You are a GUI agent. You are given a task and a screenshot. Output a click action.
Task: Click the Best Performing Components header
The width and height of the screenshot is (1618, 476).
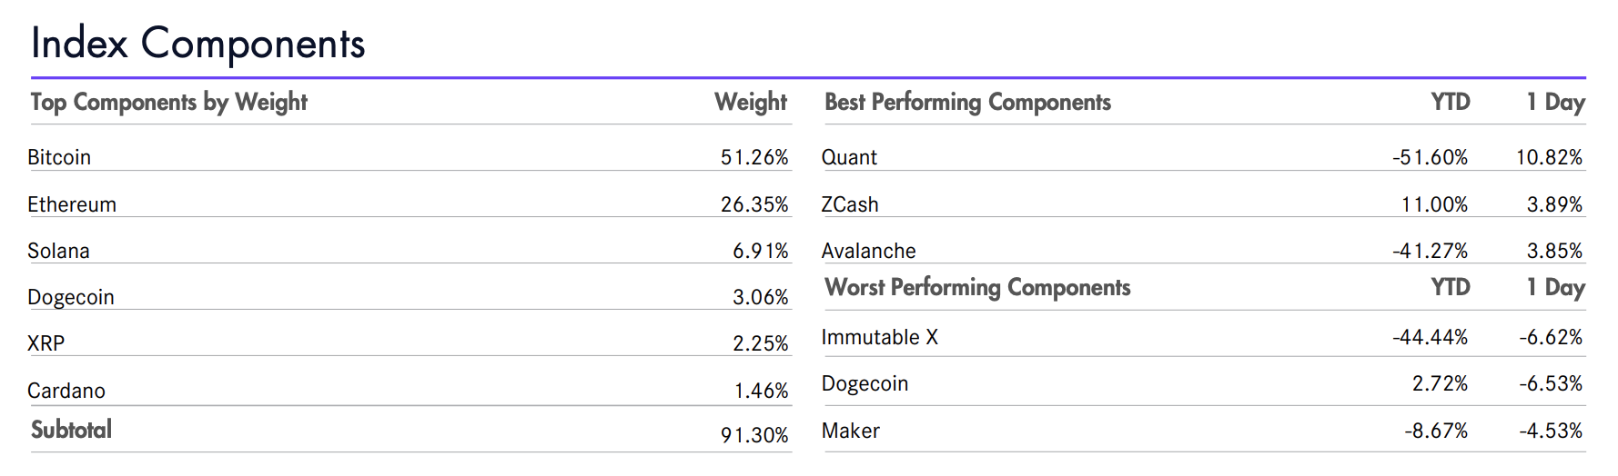tap(967, 102)
